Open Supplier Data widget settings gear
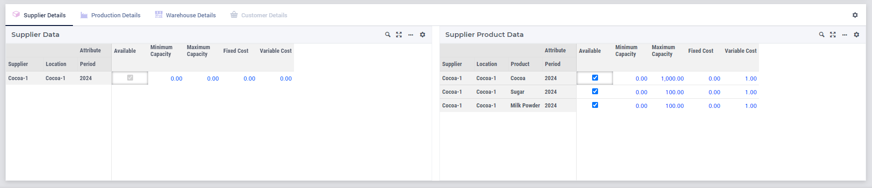872x188 pixels. pos(423,35)
